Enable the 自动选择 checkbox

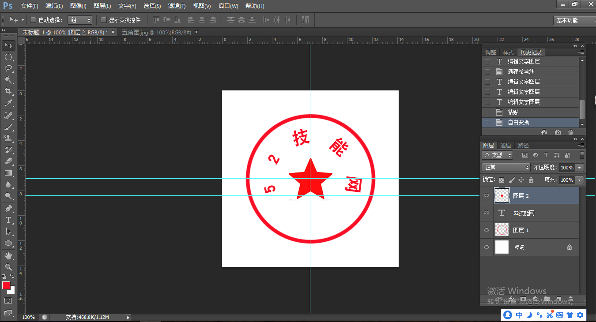tap(33, 20)
